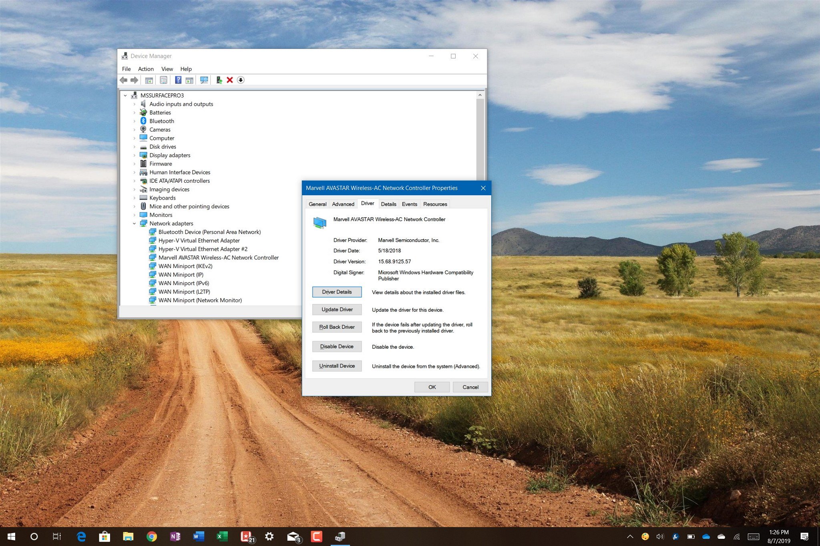Click Update Driver button
Viewport: 820px width, 546px height.
337,310
